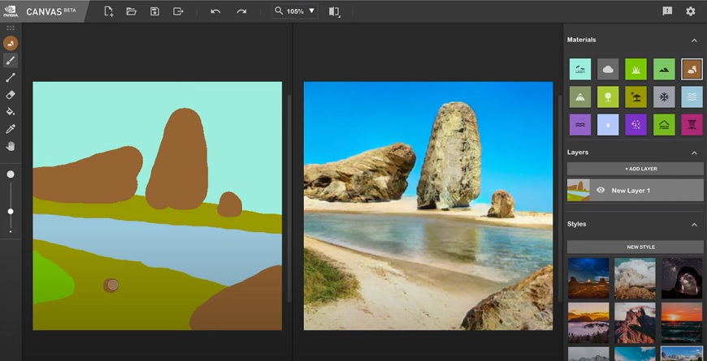Open the 105% zoom dropdown
The image size is (707, 361).
tap(295, 11)
